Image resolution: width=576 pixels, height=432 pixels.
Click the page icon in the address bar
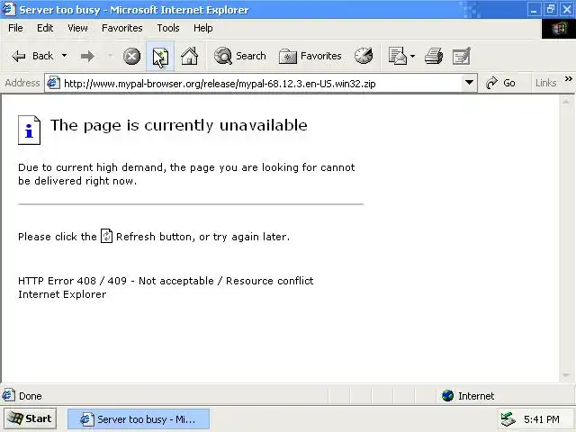point(54,83)
